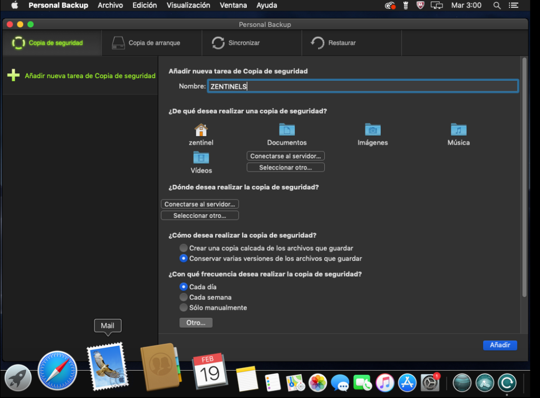Click Añadir nueva tarea de Copia sidebar item
Screen dimensions: 540x398
81,75
